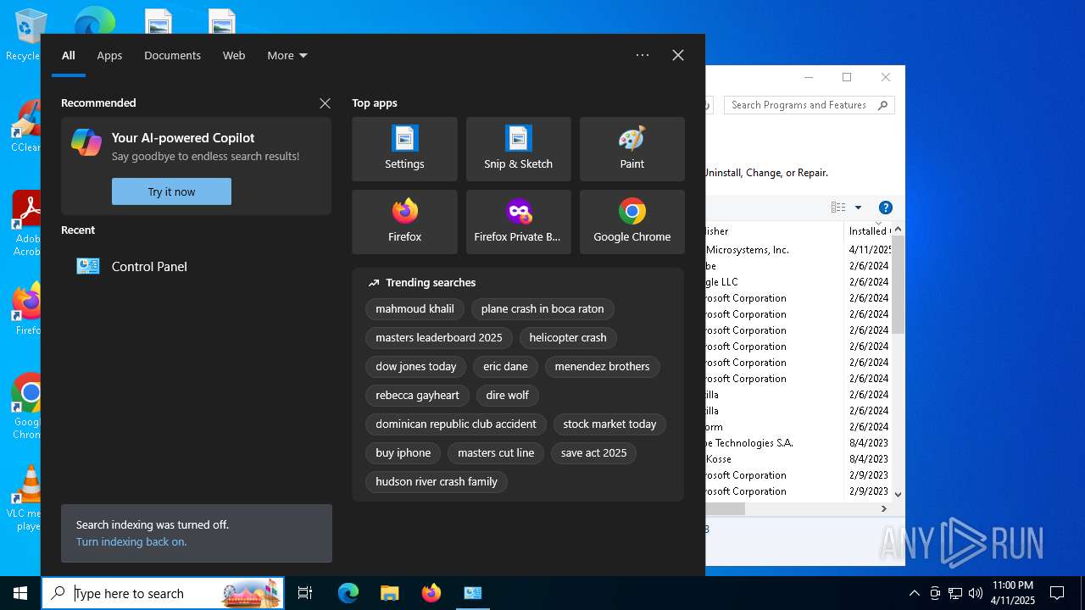
Task: Expand the More filter dropdown
Action: click(287, 55)
